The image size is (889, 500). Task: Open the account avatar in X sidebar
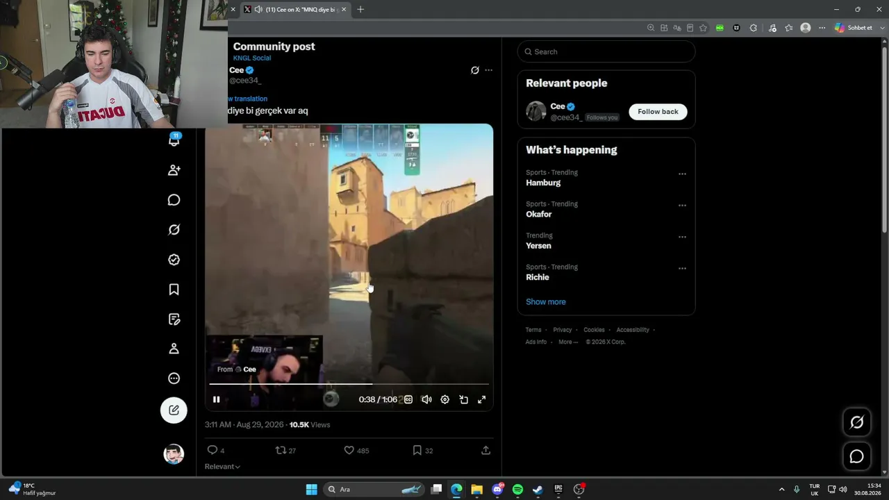[x=174, y=454]
